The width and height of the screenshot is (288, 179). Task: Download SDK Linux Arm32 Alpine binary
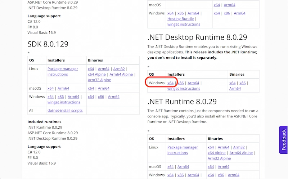coord(99,80)
